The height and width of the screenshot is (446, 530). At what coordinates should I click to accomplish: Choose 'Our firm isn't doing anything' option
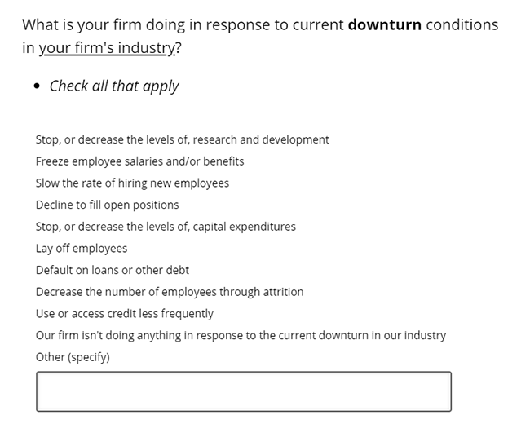(x=241, y=335)
